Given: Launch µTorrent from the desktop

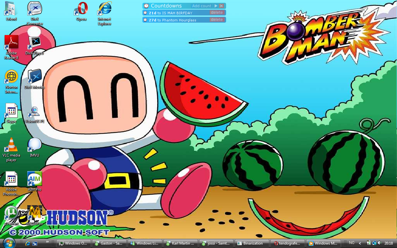Looking at the screenshot, I should click(x=11, y=216).
